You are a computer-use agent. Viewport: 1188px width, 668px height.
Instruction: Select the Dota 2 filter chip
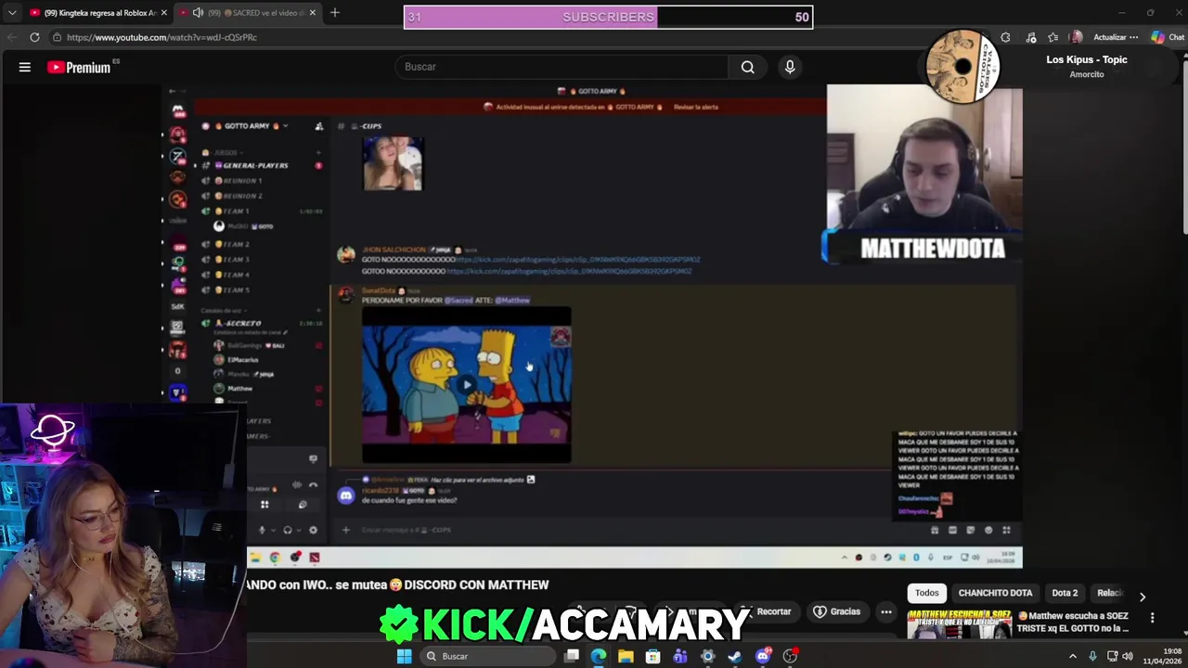tap(1065, 593)
